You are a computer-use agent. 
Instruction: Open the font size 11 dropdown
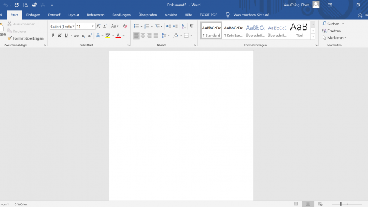tap(93, 27)
